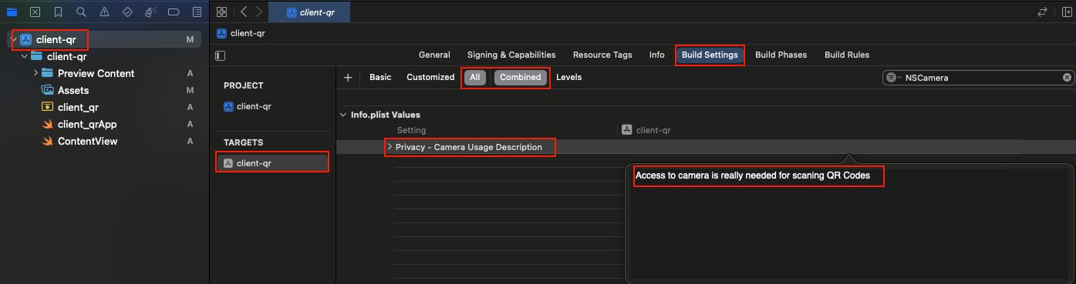Expand Privacy - Camera Usage Description row
The image size is (1076, 284).
coord(390,147)
